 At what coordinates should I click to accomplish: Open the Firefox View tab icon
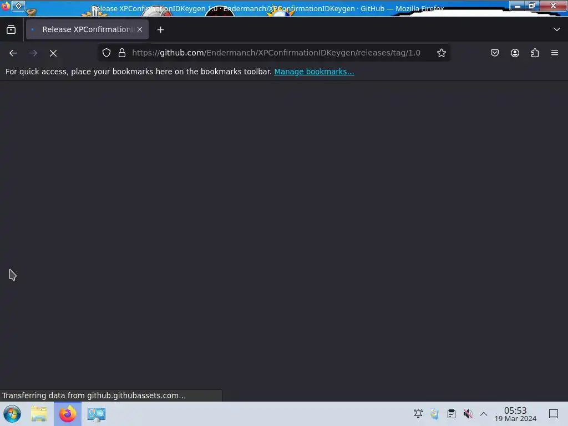coord(11,29)
